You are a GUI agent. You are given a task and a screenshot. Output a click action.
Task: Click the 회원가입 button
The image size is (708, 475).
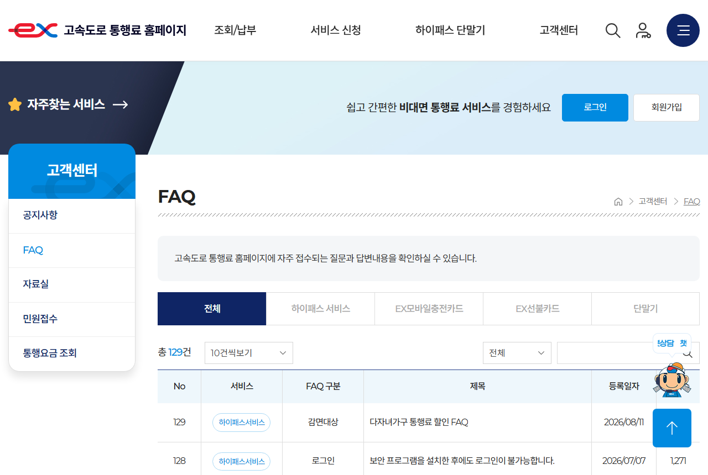tap(667, 108)
